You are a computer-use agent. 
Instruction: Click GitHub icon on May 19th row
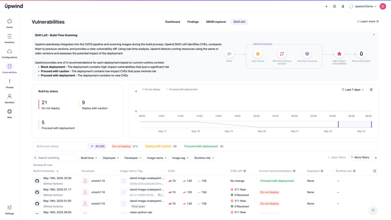click(37, 181)
